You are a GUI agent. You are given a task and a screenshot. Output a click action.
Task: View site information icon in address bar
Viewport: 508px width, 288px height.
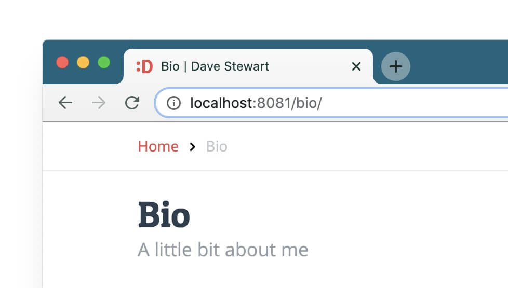point(173,103)
